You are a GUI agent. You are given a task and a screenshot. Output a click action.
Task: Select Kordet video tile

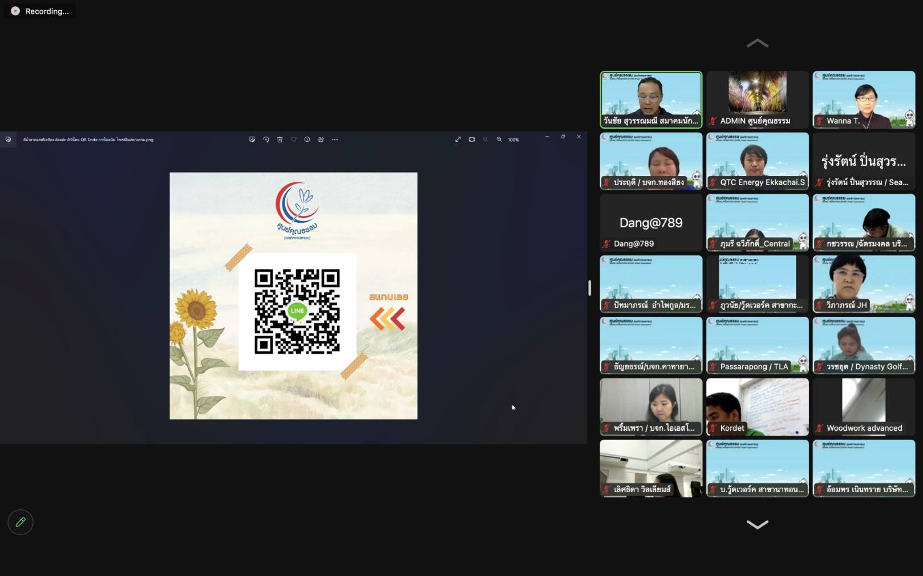pos(758,407)
